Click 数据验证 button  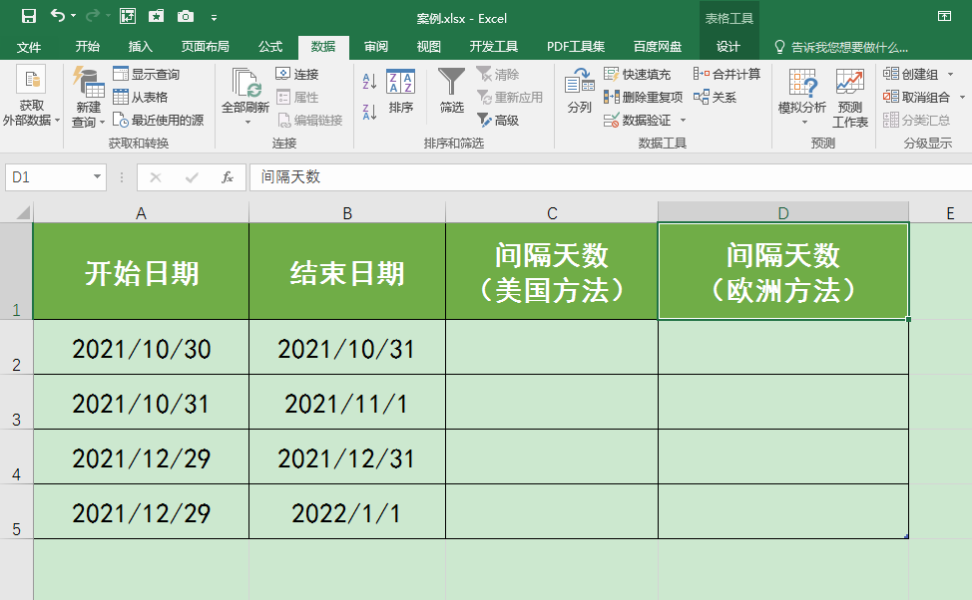tap(638, 121)
